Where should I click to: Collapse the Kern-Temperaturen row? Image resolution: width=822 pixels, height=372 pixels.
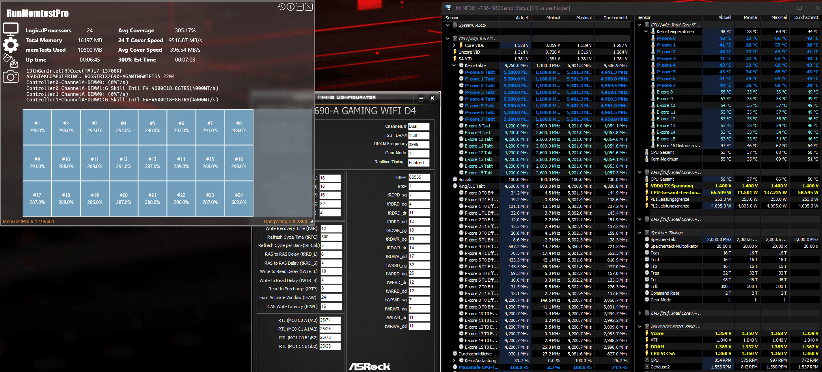pyautogui.click(x=646, y=32)
